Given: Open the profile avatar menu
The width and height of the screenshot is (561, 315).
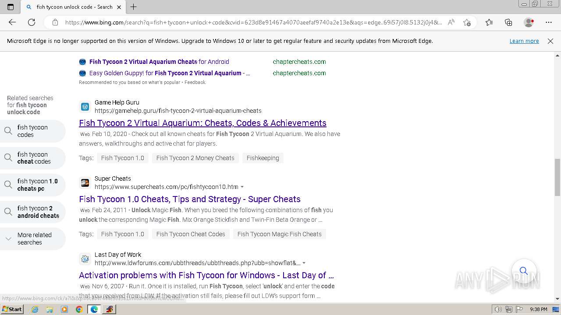Looking at the screenshot, I should coord(529,22).
